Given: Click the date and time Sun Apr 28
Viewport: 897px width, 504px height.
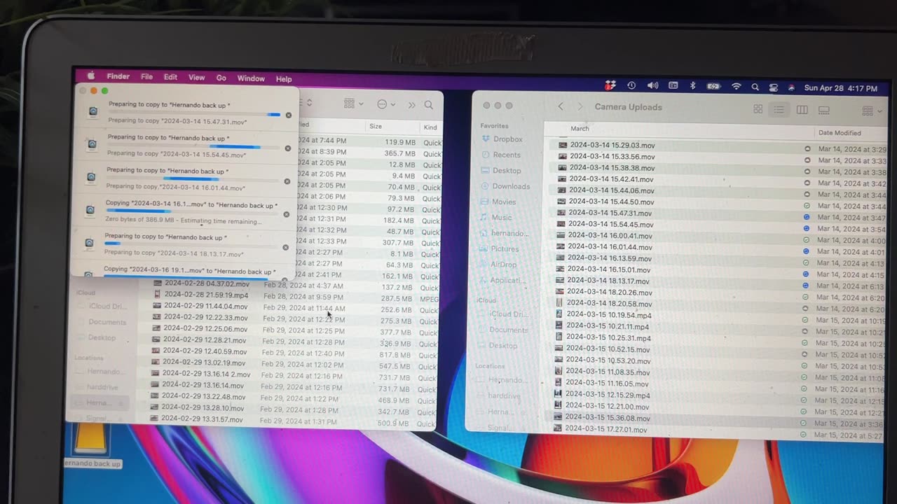Looking at the screenshot, I should (x=840, y=89).
